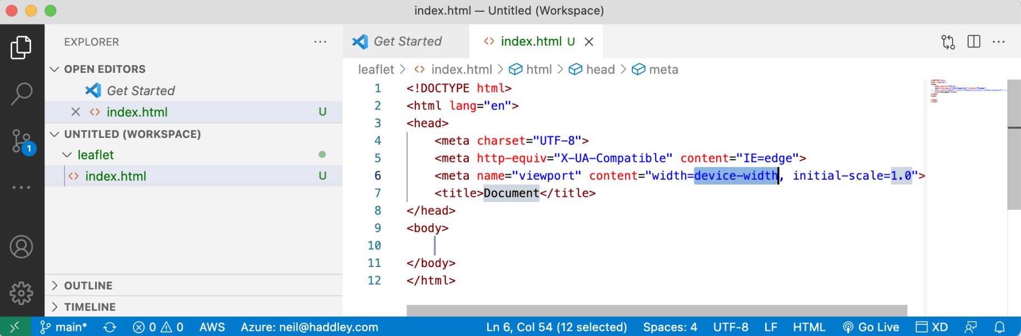Start the Go Live server
The height and width of the screenshot is (336, 1021).
[871, 327]
